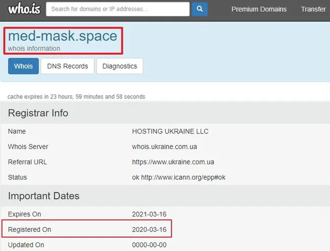Click the med-mask.space domain heading
Image resolution: width=330 pixels, height=251 pixels.
pos(62,36)
